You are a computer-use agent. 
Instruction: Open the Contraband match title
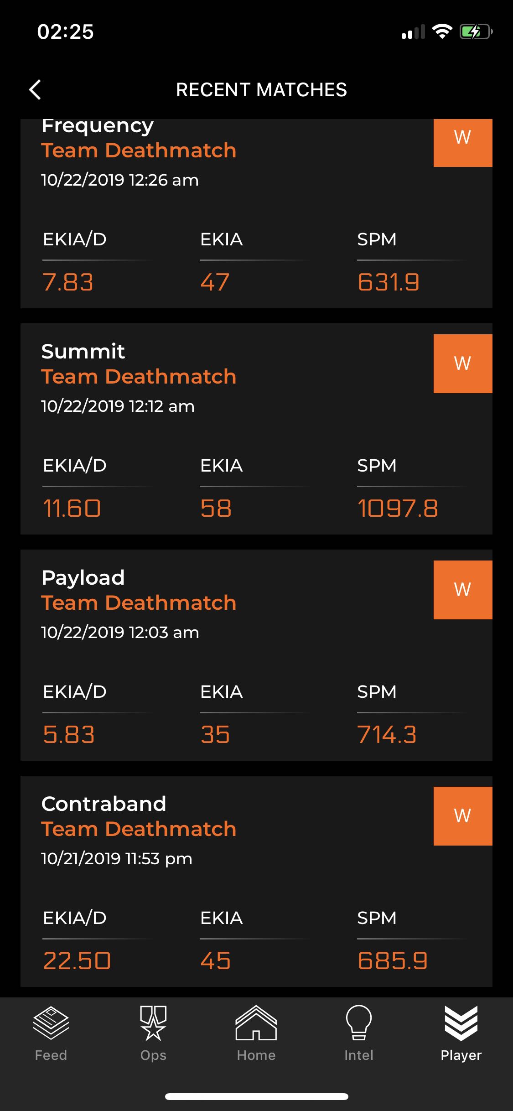tap(104, 804)
